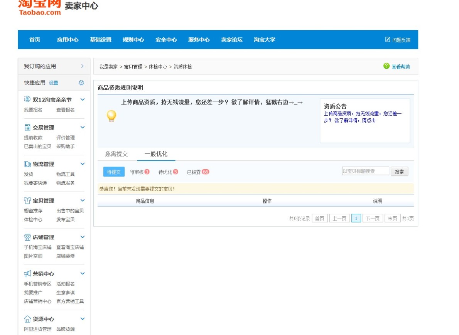Click the 宝贝管理 shirt icon
This screenshot has height=335, width=459.
[27, 200]
